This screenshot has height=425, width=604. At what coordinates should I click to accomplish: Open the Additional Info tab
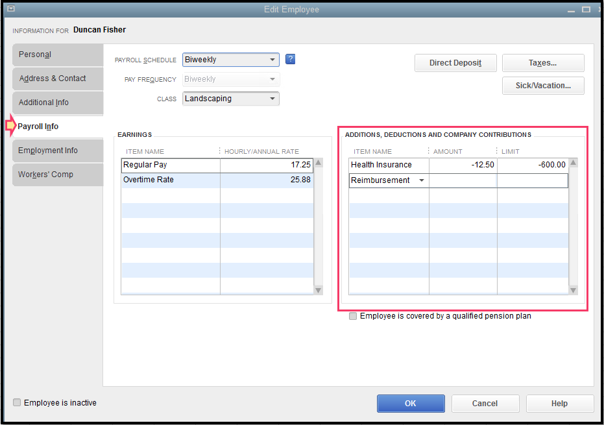58,103
